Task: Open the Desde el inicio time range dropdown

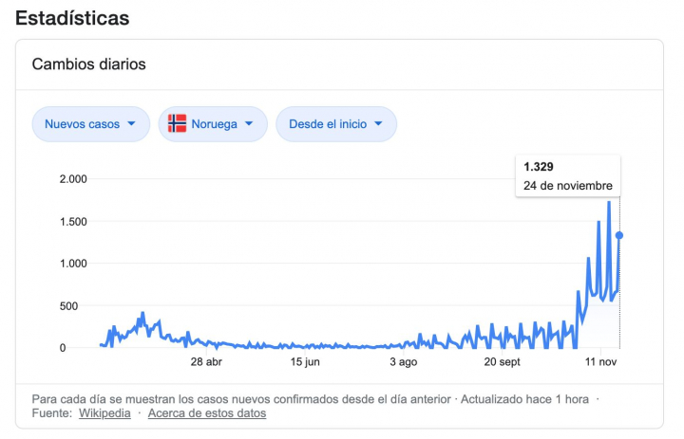Action: [335, 124]
